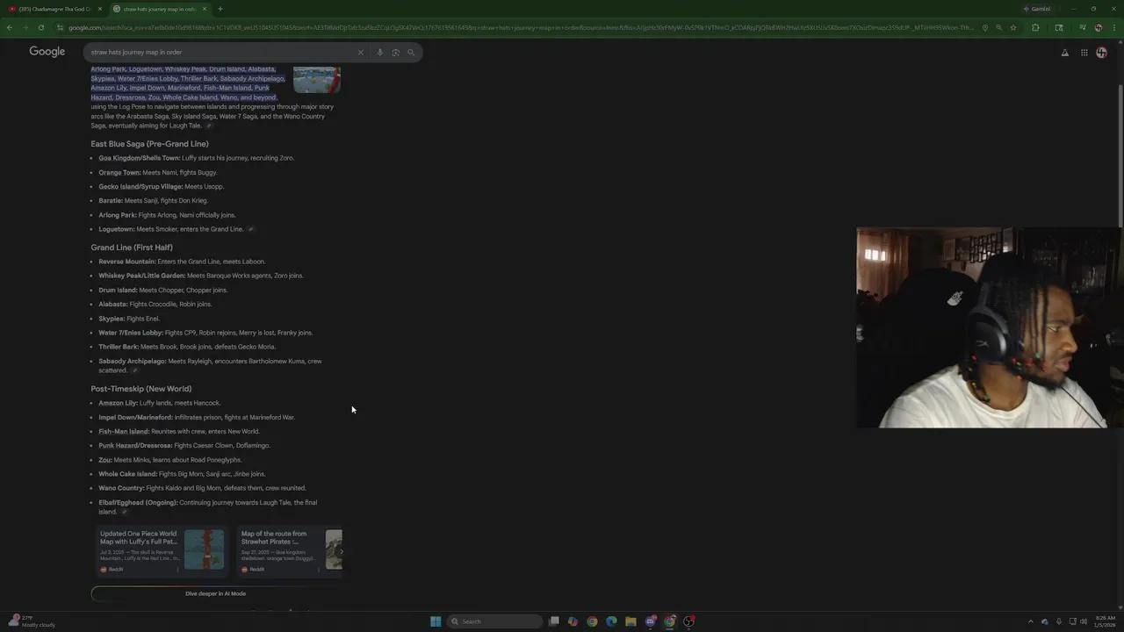Show hidden system tray icons
Screen dimensions: 1124x632
click(x=1031, y=621)
